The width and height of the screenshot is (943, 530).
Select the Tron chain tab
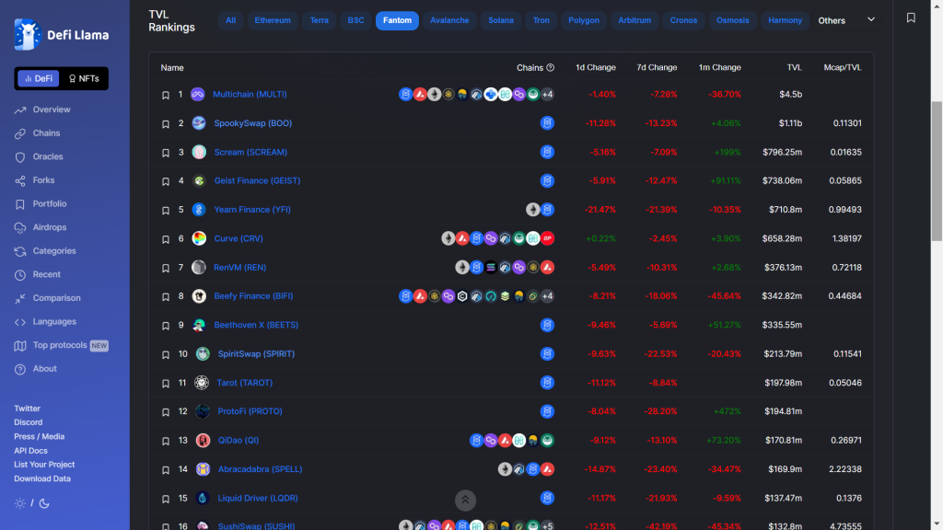541,20
